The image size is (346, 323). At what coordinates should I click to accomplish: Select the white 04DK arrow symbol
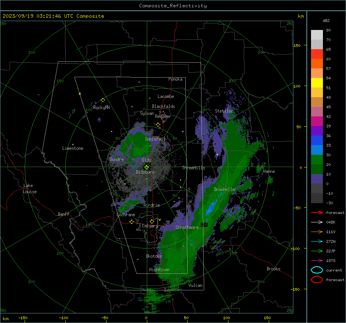click(317, 222)
